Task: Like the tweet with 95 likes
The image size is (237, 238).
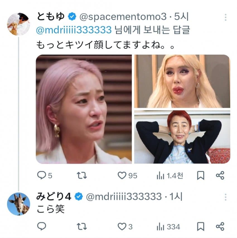Action: 122,175
